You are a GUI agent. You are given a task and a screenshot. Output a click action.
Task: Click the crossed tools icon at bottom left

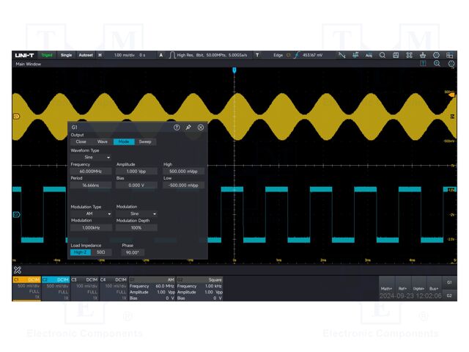18,270
